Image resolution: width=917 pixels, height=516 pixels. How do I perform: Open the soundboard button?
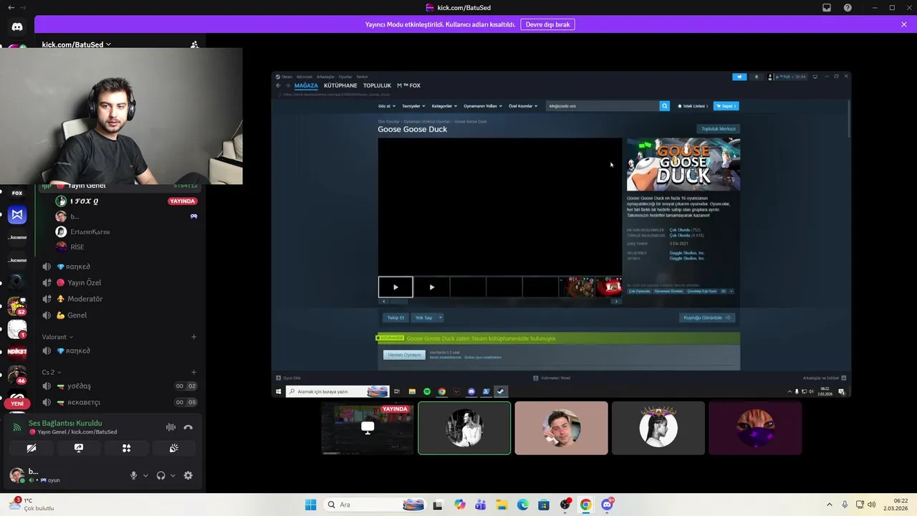click(x=173, y=448)
